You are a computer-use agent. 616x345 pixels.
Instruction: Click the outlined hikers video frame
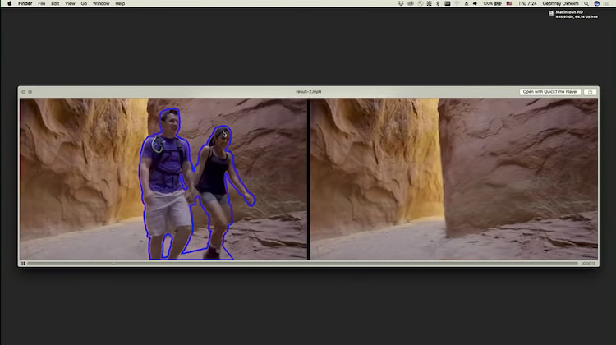(x=163, y=179)
